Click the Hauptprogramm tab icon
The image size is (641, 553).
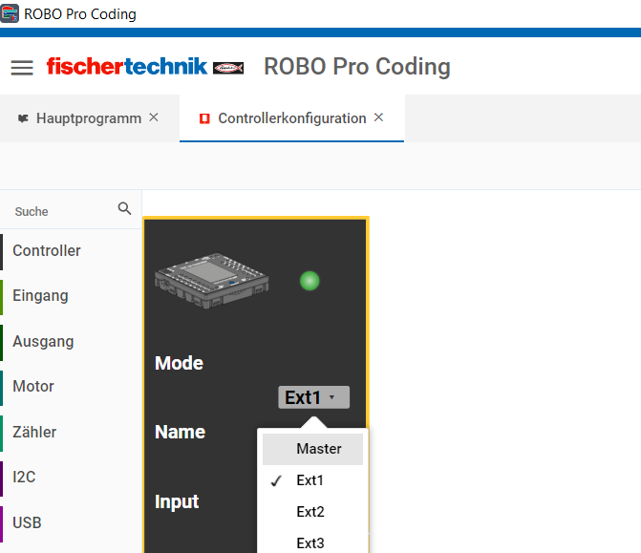pos(23,118)
